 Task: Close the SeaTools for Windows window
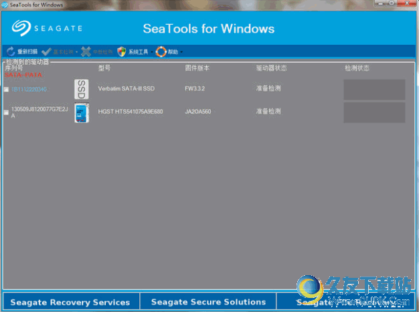pyautogui.click(x=407, y=3)
